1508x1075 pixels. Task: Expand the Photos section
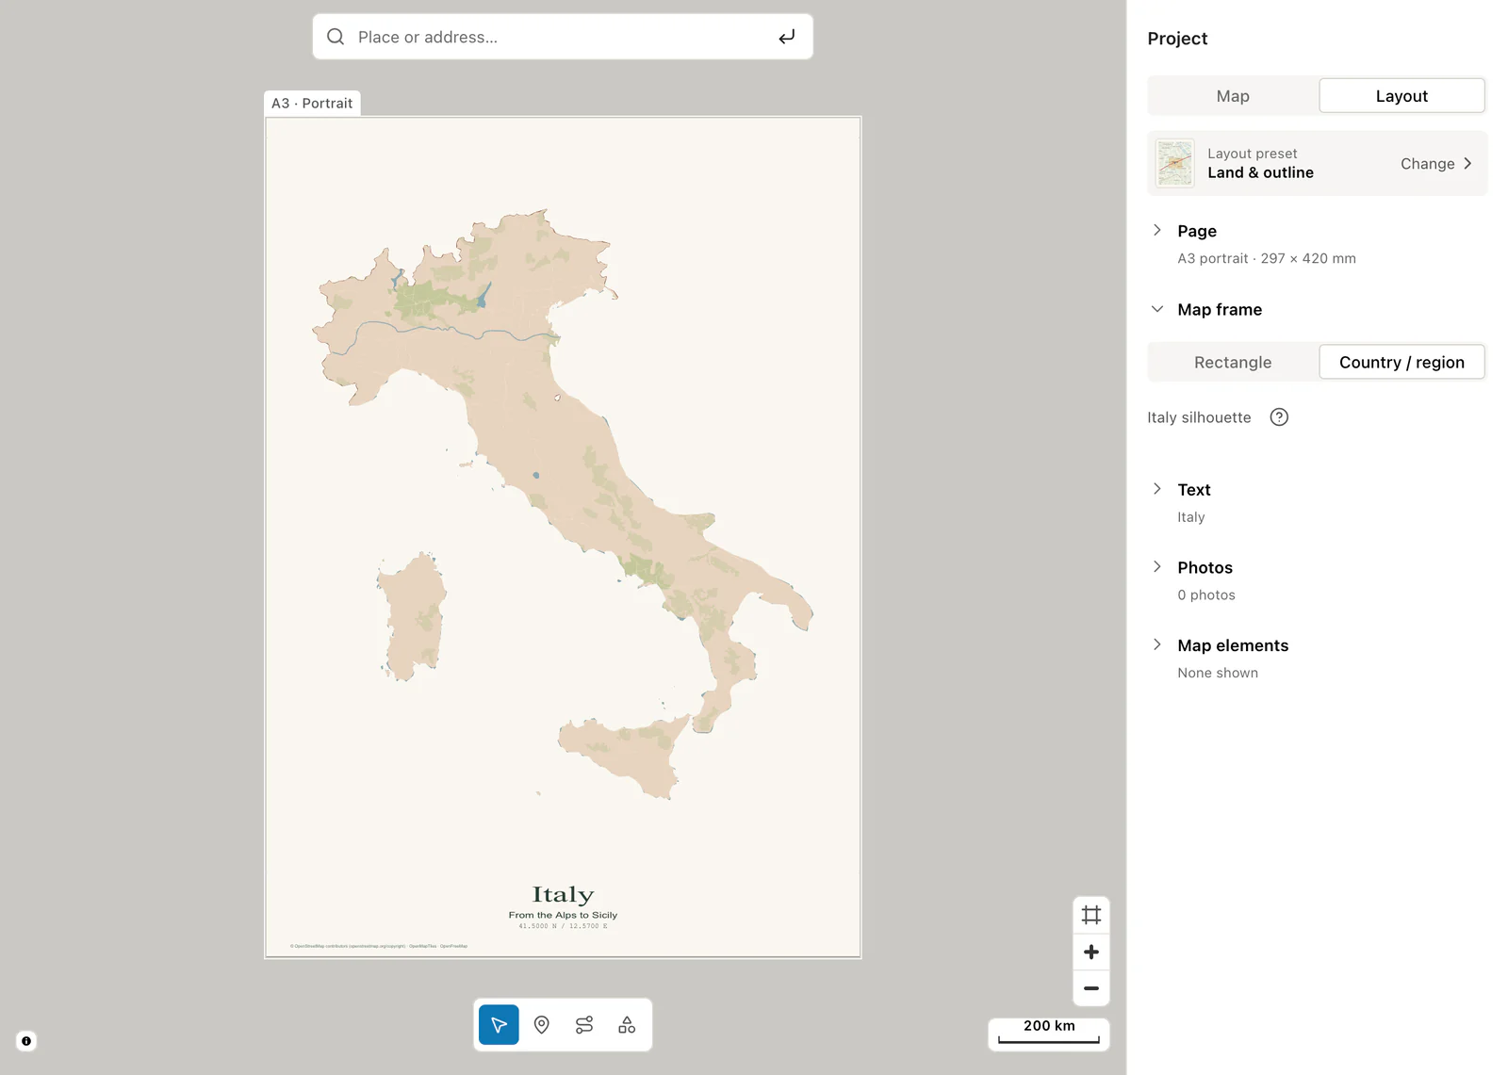click(1157, 567)
